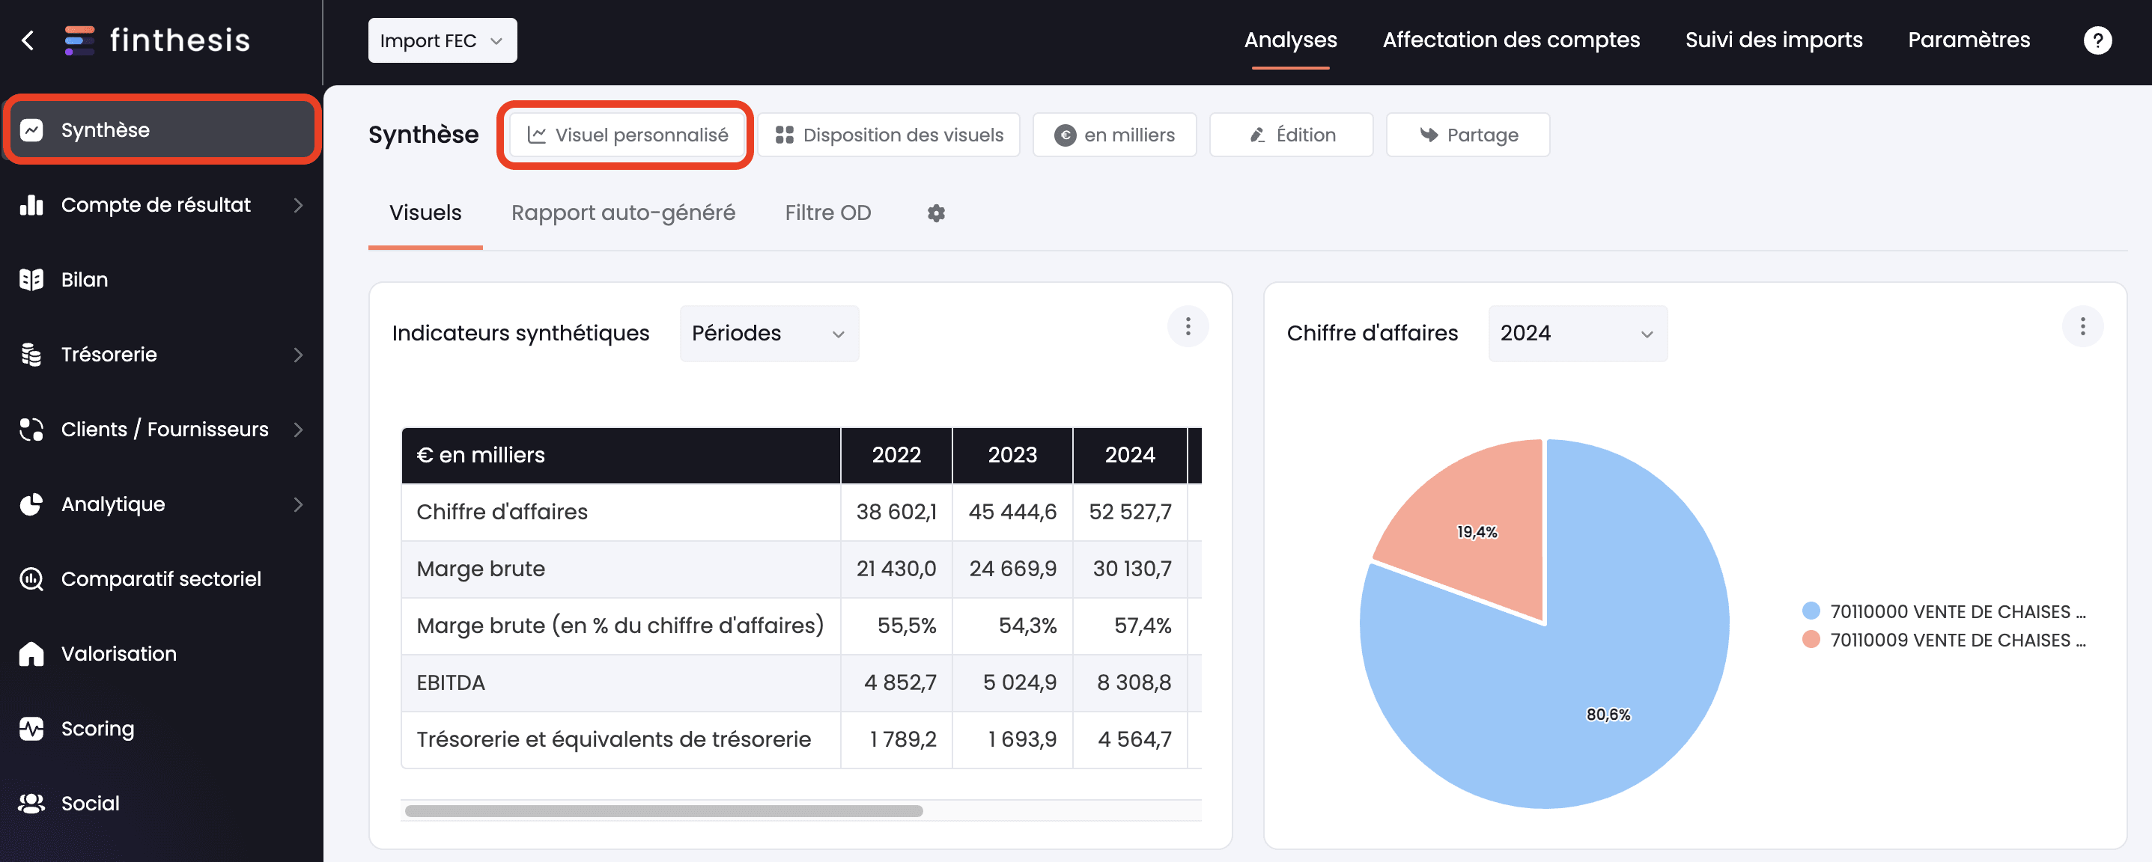Viewport: 2152px width, 862px height.
Task: Click the blue 70110000 legend swatch
Action: tap(1811, 611)
